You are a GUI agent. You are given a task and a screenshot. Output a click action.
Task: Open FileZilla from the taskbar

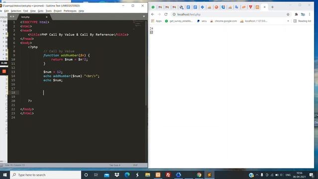point(168,175)
